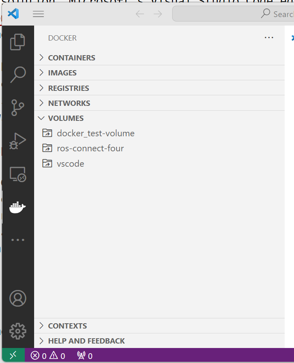Viewport: 294px width, 363px height.
Task: Click the Source Control branch icon
Action: click(x=17, y=107)
